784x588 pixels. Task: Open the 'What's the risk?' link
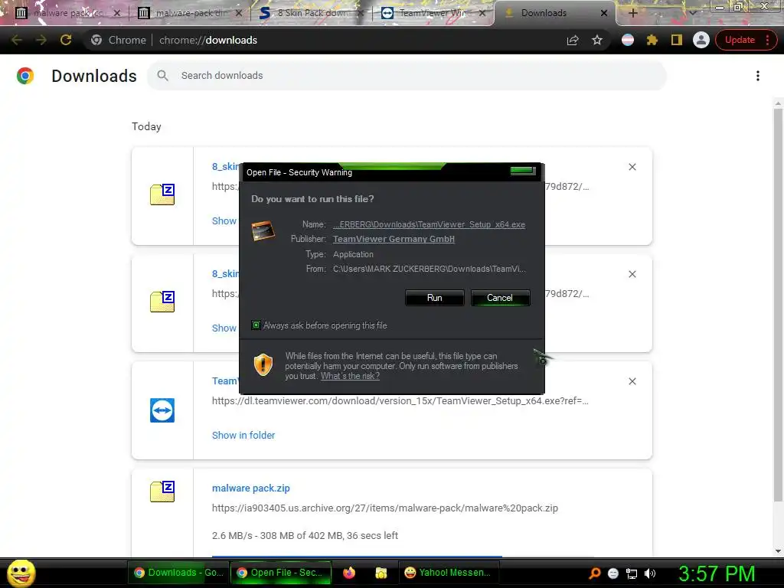click(x=350, y=376)
